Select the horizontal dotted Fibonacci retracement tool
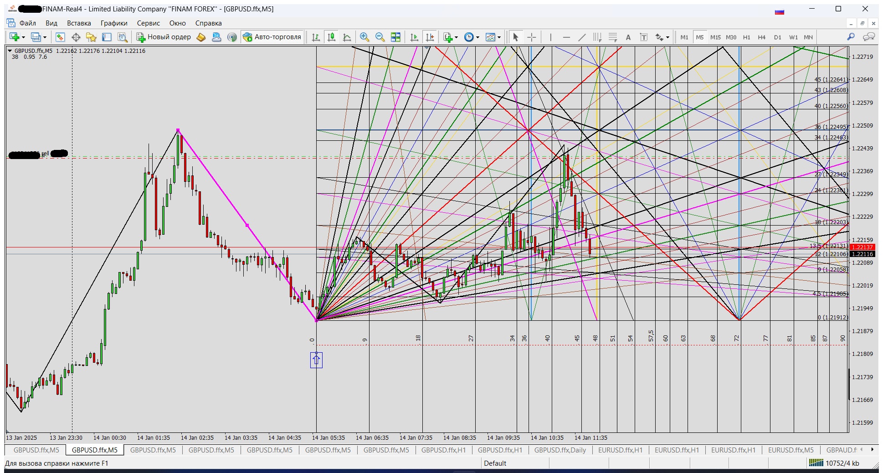 click(613, 37)
